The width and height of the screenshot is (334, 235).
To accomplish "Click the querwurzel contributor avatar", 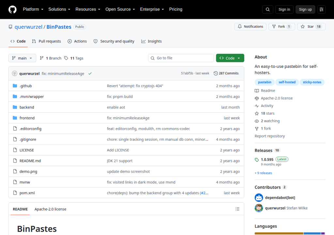I will pos(259,208).
